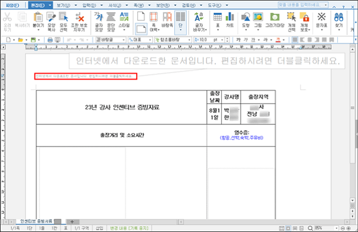Click the zoom in plus button
The height and width of the screenshot is (232, 358).
348,228
